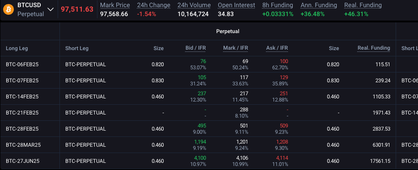Click the 24h Change header

pos(153,5)
